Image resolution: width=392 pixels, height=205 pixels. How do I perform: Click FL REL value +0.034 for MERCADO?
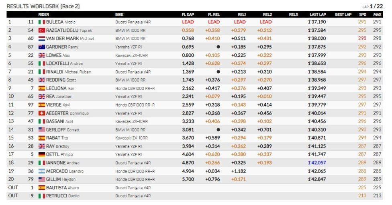coord(212,171)
